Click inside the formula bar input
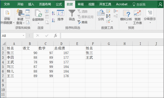Viewport: 164px width, 98px height. 112,36
